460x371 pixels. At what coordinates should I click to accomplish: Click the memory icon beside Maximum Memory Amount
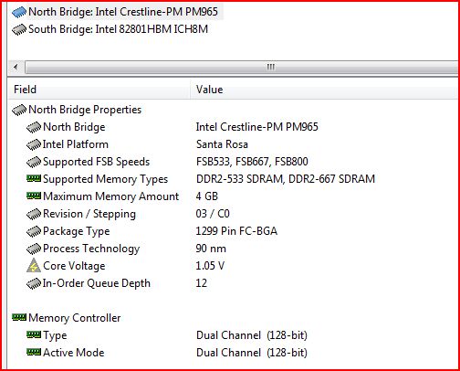[x=34, y=196]
